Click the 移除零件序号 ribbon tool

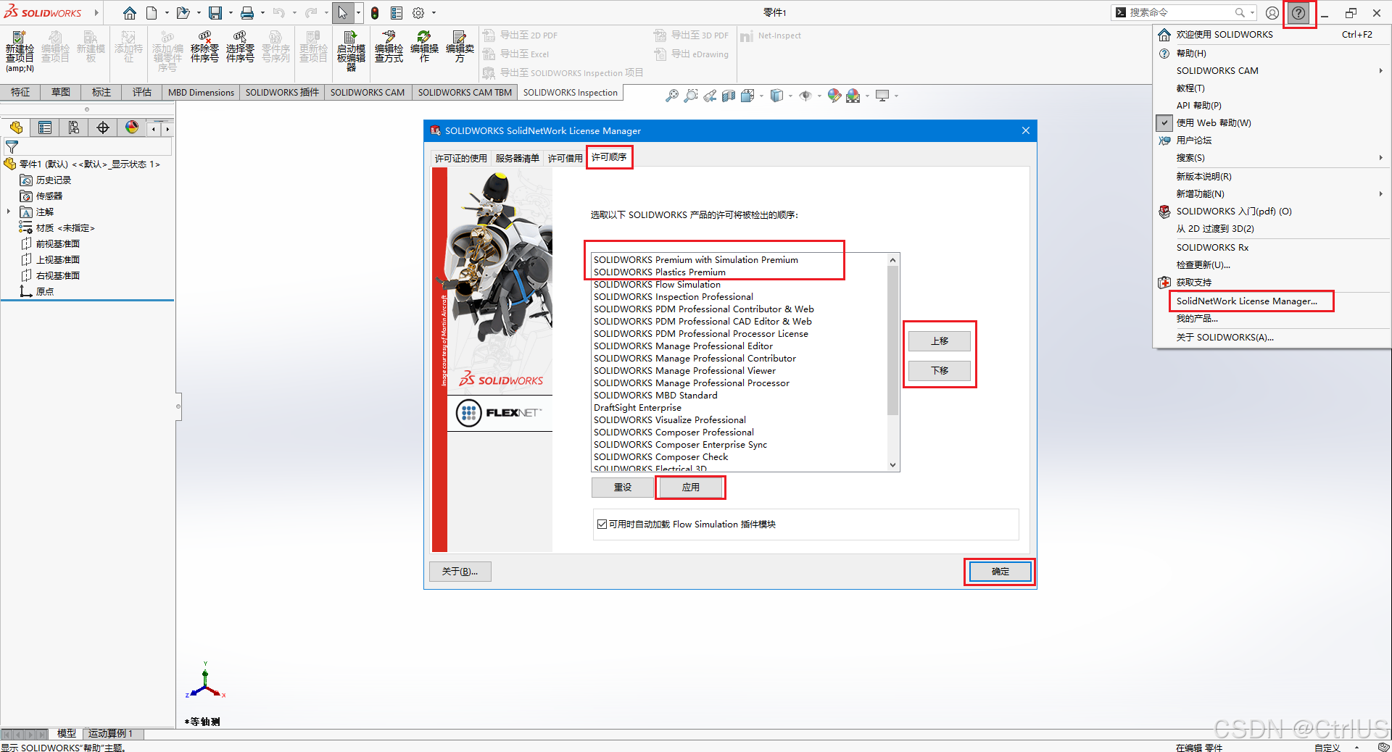click(x=204, y=47)
